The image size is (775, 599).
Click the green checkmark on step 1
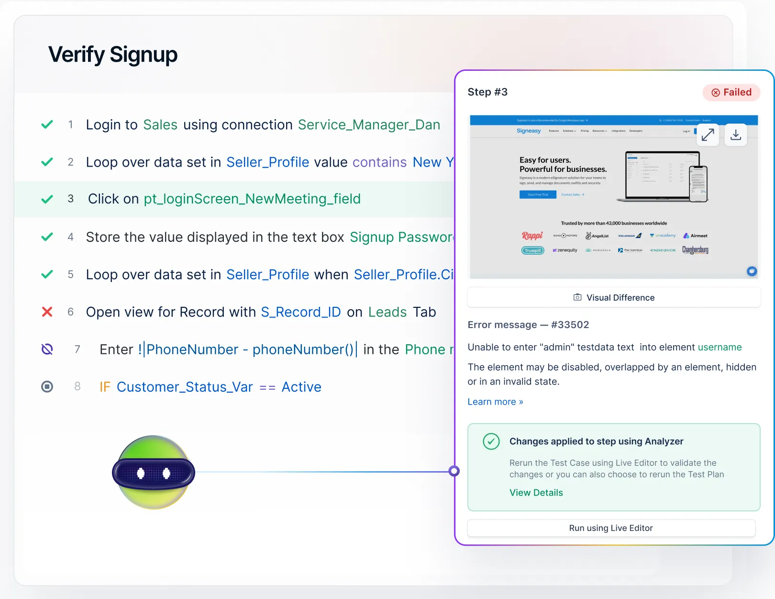point(47,125)
